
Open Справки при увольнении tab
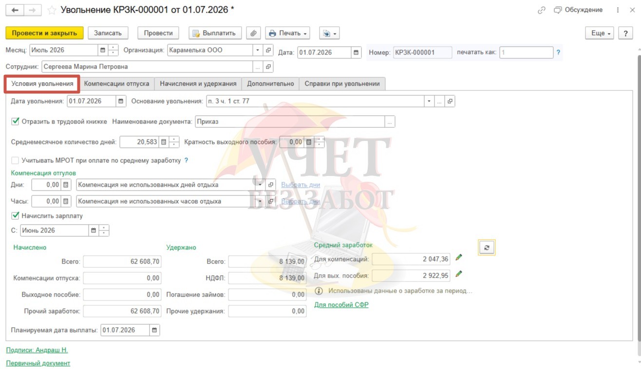click(x=342, y=84)
